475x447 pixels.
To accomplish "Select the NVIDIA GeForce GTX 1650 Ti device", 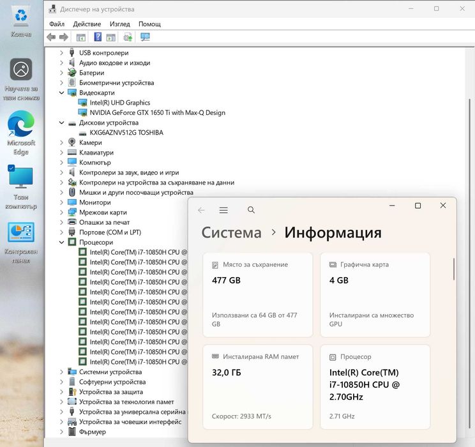I will pos(157,113).
